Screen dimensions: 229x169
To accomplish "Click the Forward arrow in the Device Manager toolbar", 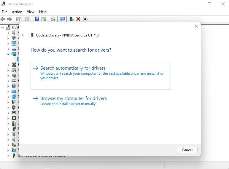I will pos(9,19).
